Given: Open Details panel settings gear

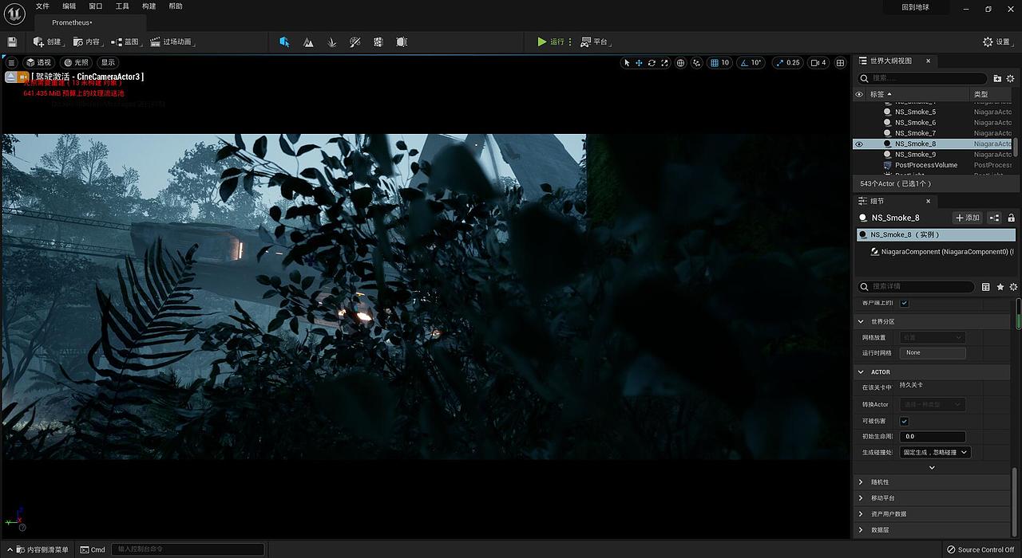Looking at the screenshot, I should pos(1013,287).
